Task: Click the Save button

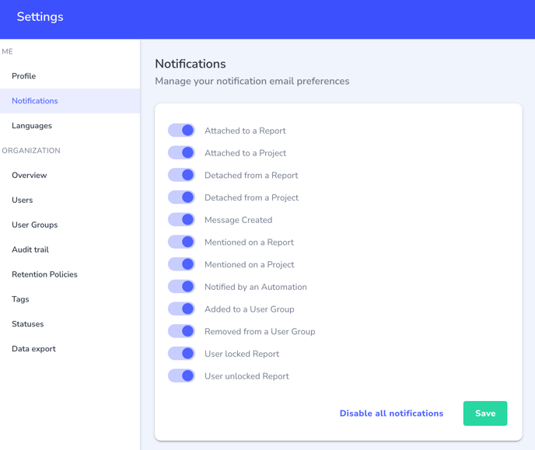Action: [x=484, y=413]
